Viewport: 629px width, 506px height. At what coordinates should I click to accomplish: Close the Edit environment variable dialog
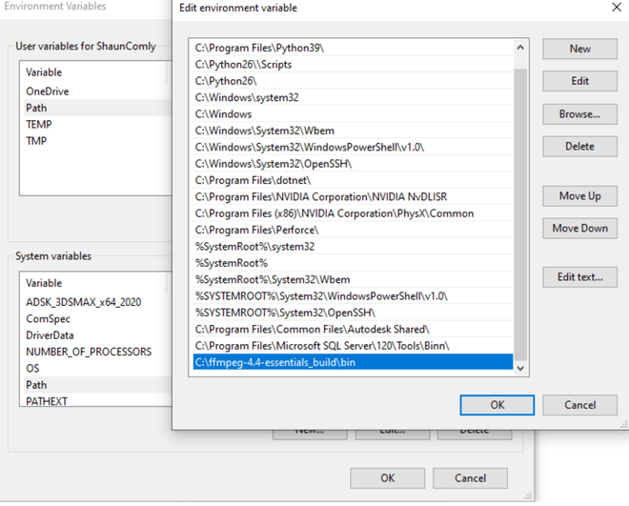617,8
